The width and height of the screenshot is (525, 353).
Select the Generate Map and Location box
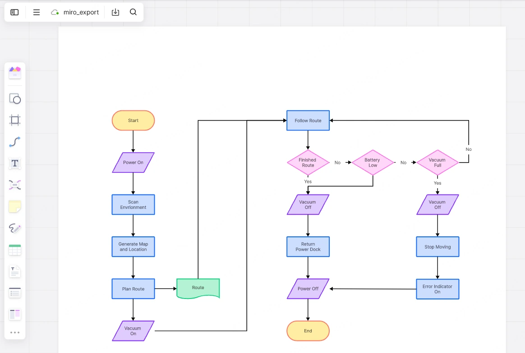pos(133,247)
